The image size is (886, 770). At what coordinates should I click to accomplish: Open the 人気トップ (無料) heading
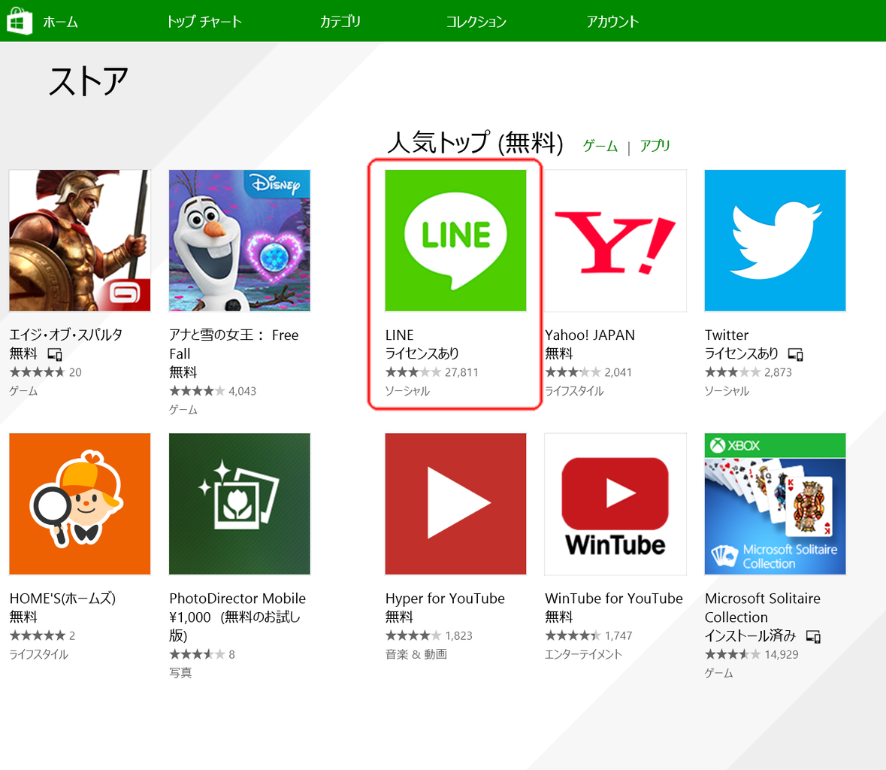point(475,142)
